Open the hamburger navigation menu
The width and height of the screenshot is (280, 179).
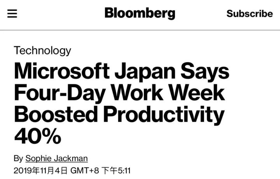pos(12,14)
